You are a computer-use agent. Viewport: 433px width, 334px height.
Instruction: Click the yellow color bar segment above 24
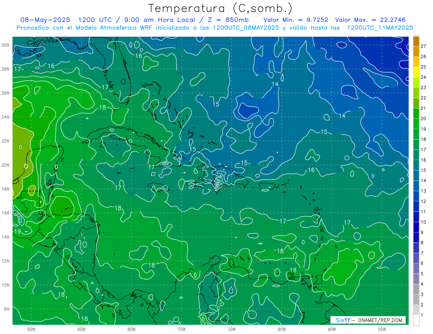(416, 72)
